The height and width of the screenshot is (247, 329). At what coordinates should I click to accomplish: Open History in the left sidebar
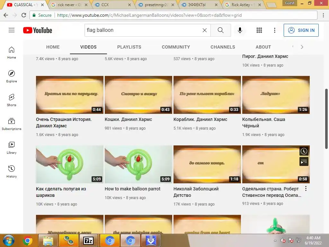[x=12, y=172]
